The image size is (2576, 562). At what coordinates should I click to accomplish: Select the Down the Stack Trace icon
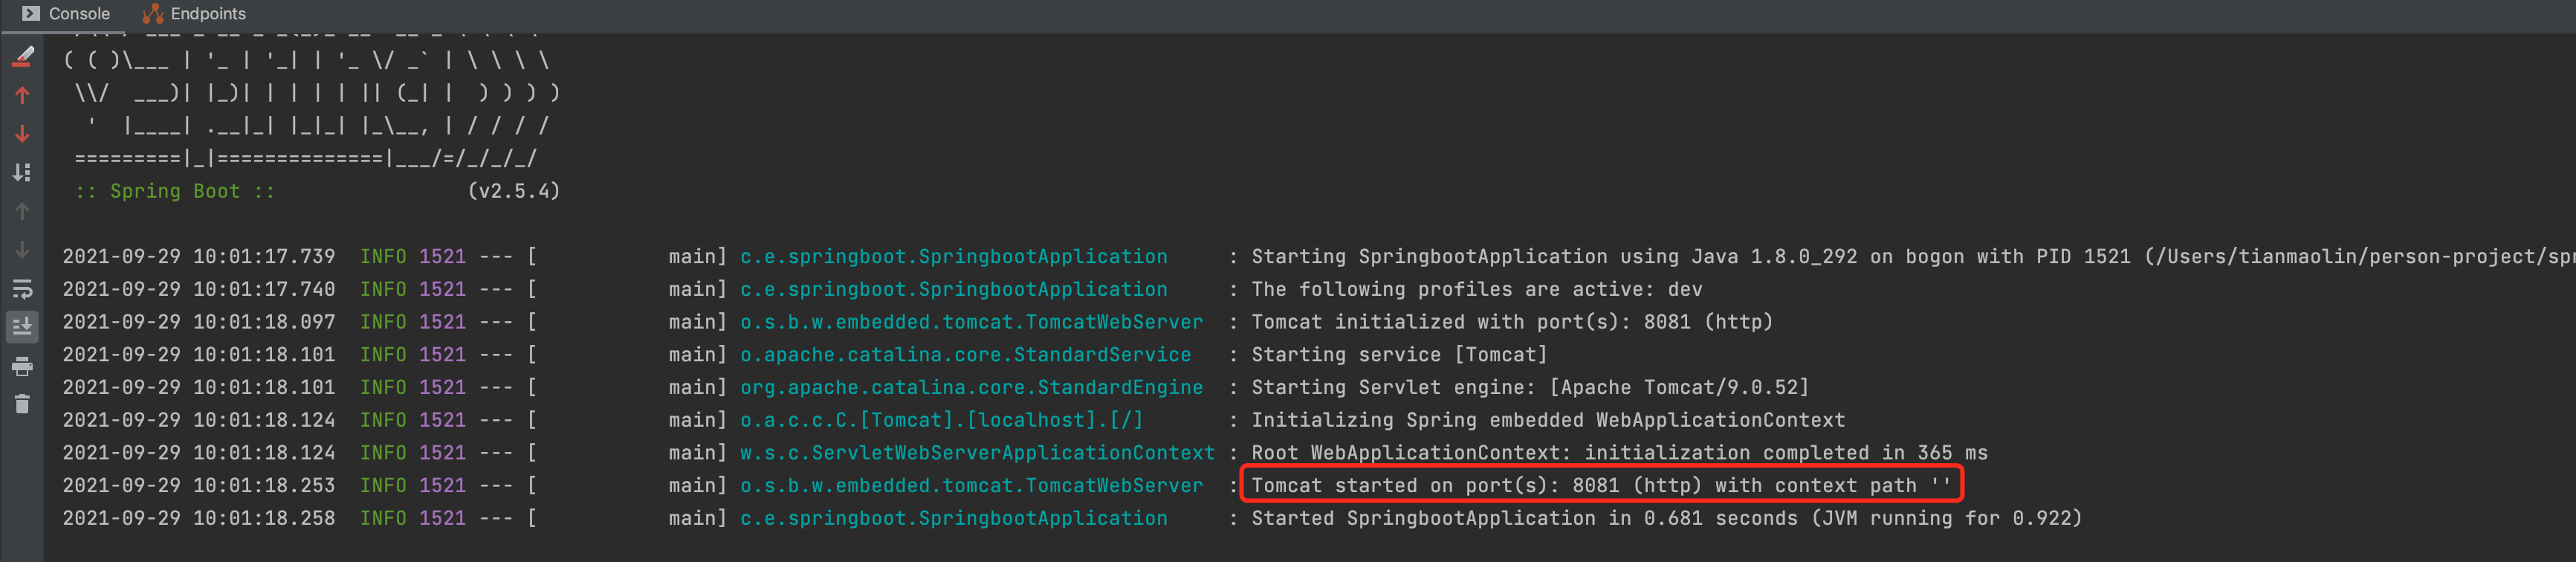coord(22,133)
